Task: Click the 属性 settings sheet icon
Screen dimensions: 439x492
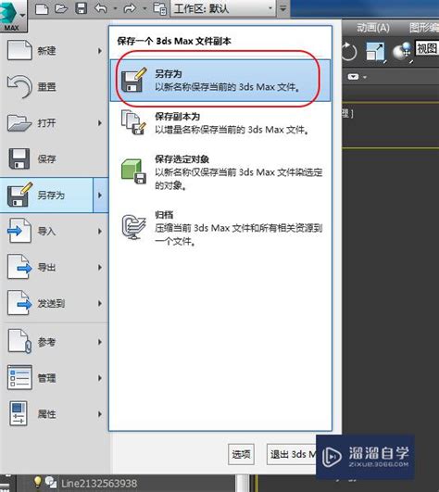Action: coord(19,413)
